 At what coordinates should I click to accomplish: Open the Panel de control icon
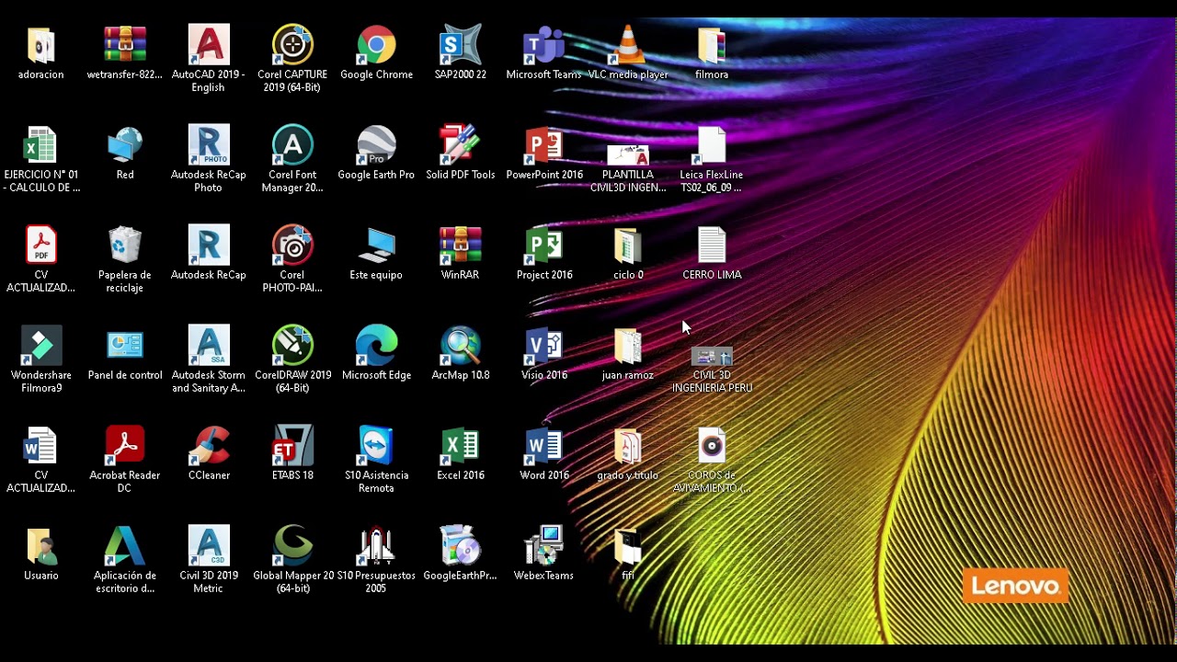pyautogui.click(x=125, y=346)
